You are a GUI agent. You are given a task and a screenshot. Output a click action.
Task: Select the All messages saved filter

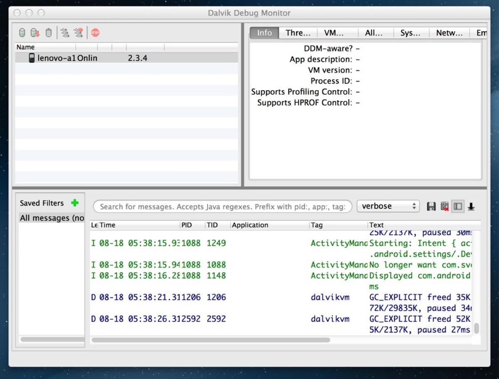coord(52,218)
